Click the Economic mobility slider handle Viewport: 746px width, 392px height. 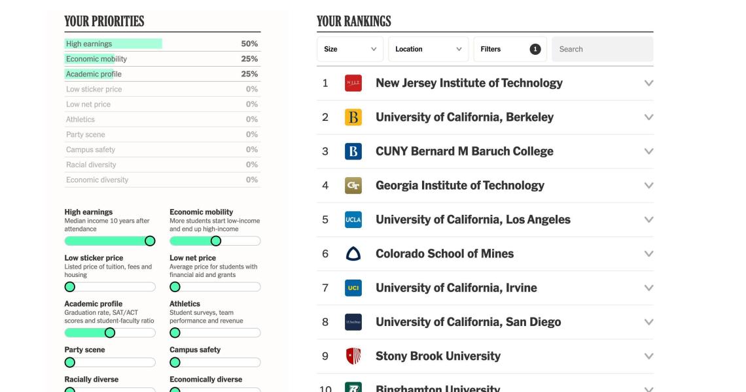click(215, 241)
